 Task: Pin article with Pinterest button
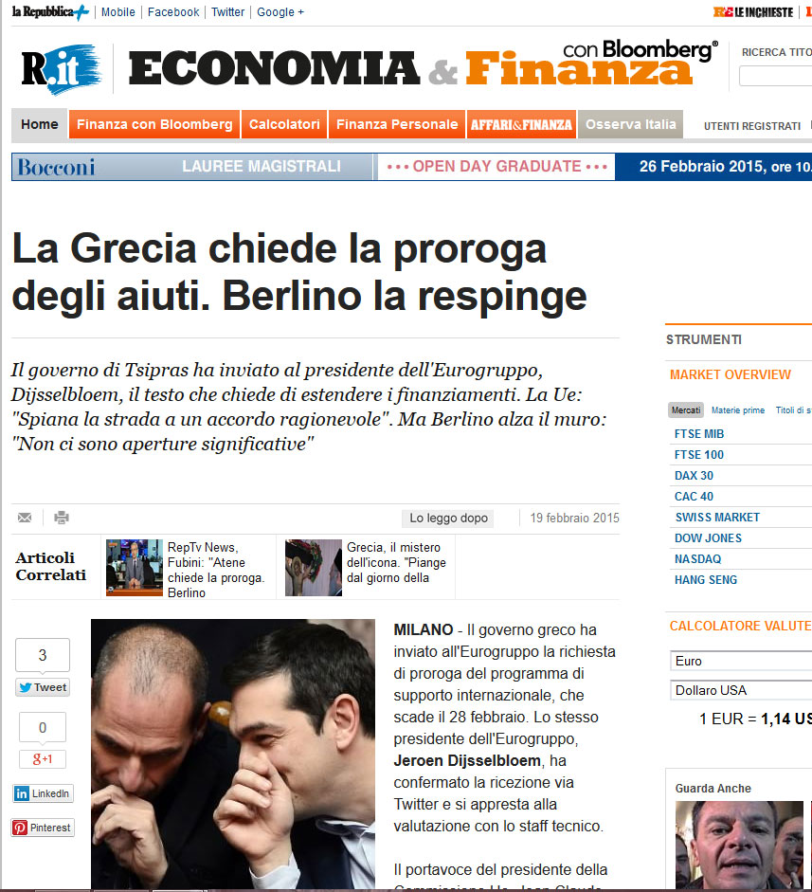pos(43,828)
